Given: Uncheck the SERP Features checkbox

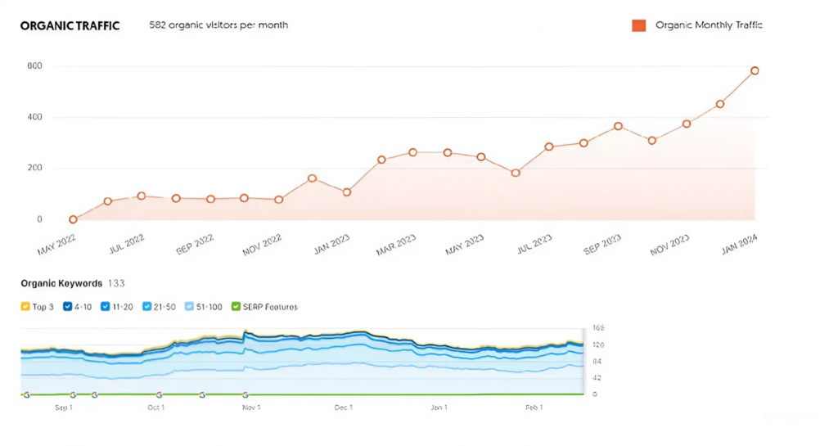Looking at the screenshot, I should click(236, 307).
